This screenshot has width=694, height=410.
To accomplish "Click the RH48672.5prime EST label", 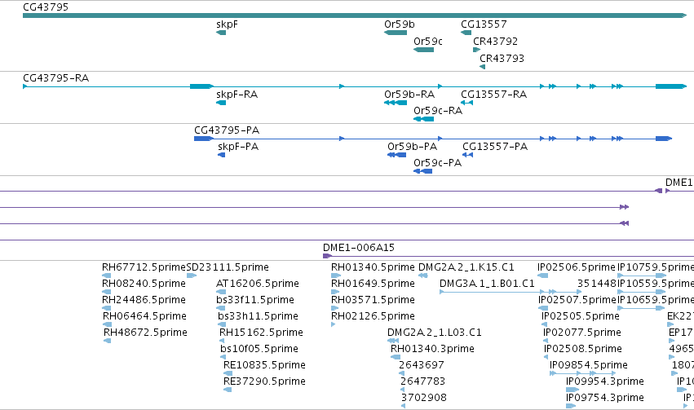I will point(146,333).
